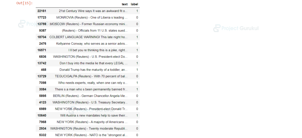Click the COLBERT LANGUAGE WARNING text cell
Viewport: 302px width, 138px height.
pos(88,37)
